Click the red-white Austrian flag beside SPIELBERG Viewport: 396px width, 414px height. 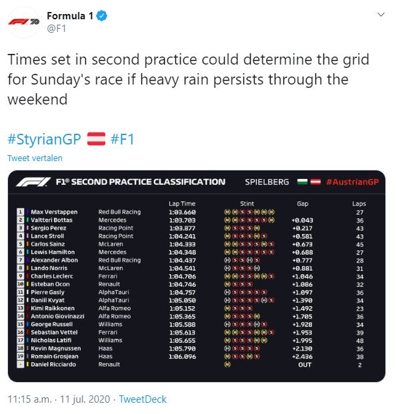pyautogui.click(x=315, y=182)
